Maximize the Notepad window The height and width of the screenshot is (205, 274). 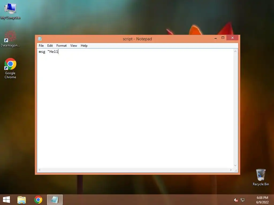coord(223,38)
